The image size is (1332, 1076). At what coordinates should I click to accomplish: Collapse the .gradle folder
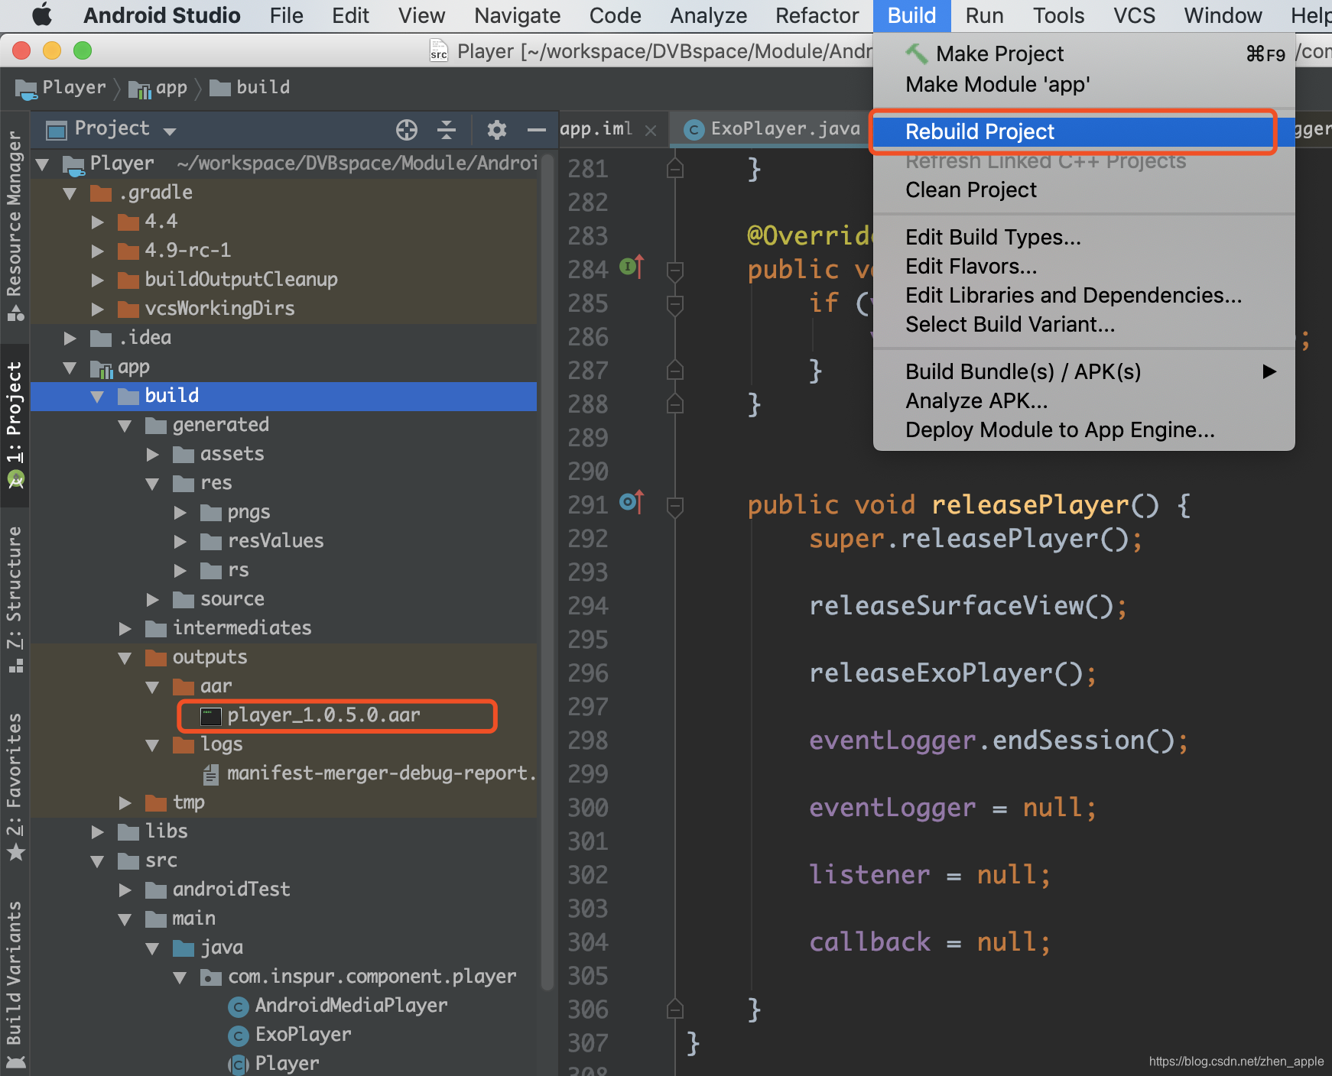pos(70,193)
